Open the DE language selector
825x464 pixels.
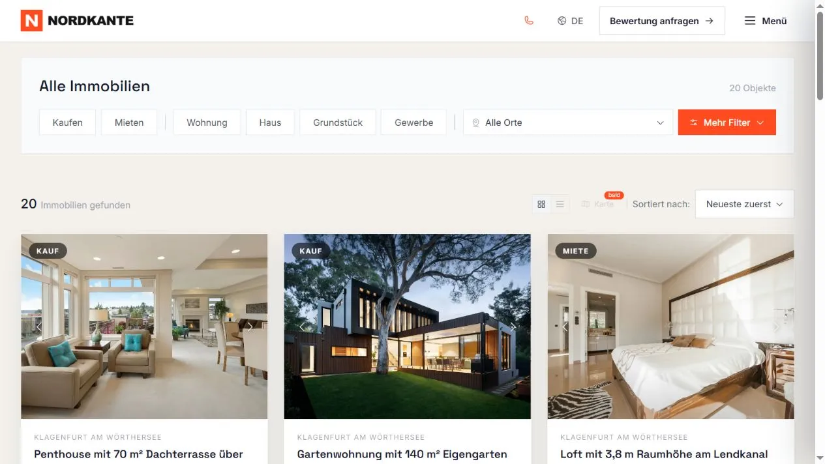(x=571, y=21)
